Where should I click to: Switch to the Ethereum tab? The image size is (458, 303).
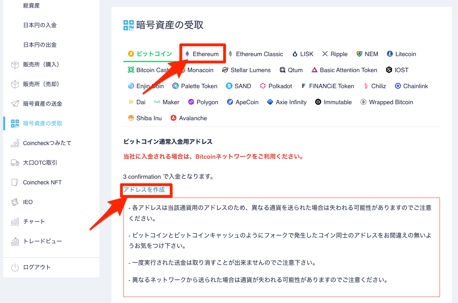point(206,54)
